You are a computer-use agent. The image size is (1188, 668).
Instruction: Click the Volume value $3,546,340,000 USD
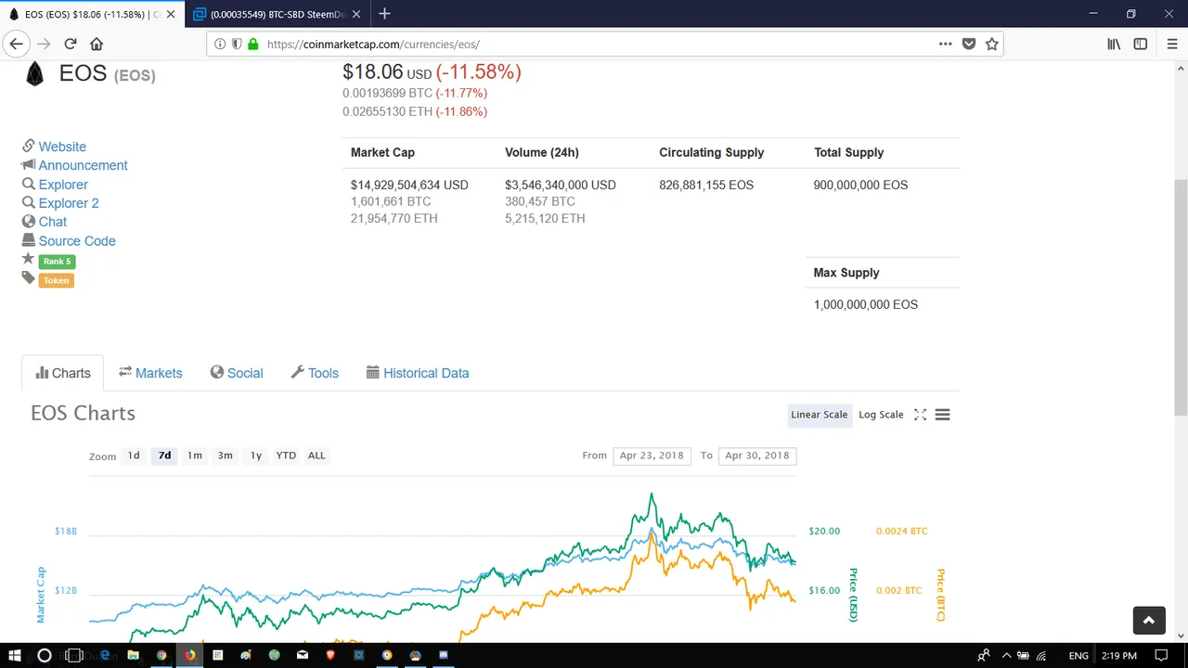point(561,185)
